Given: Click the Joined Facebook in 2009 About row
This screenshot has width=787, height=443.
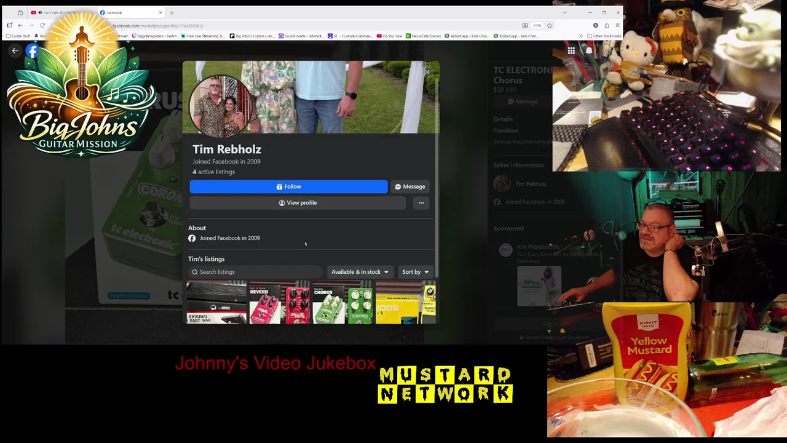Looking at the screenshot, I should point(224,238).
